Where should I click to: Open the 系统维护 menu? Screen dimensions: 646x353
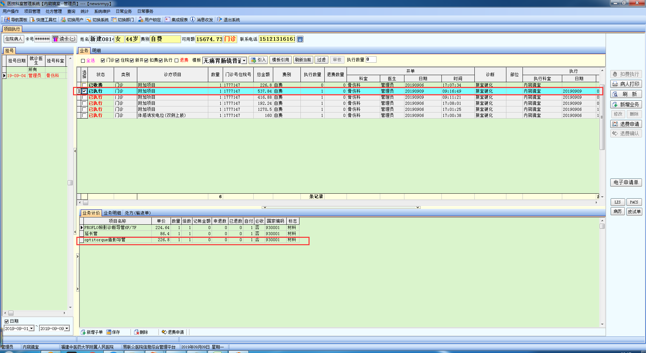[x=102, y=11]
